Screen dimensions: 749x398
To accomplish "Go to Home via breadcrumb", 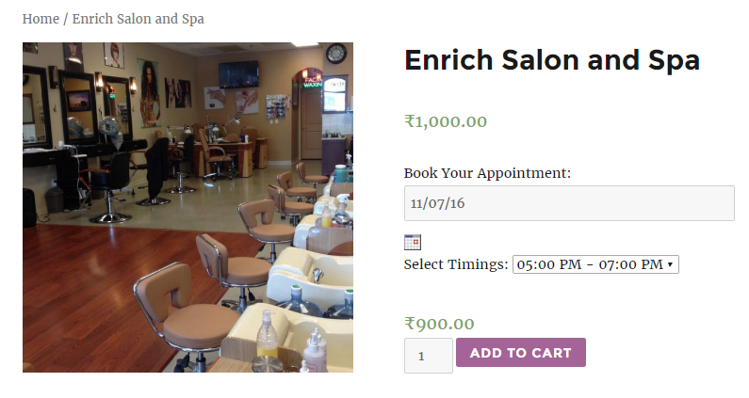I will [41, 19].
